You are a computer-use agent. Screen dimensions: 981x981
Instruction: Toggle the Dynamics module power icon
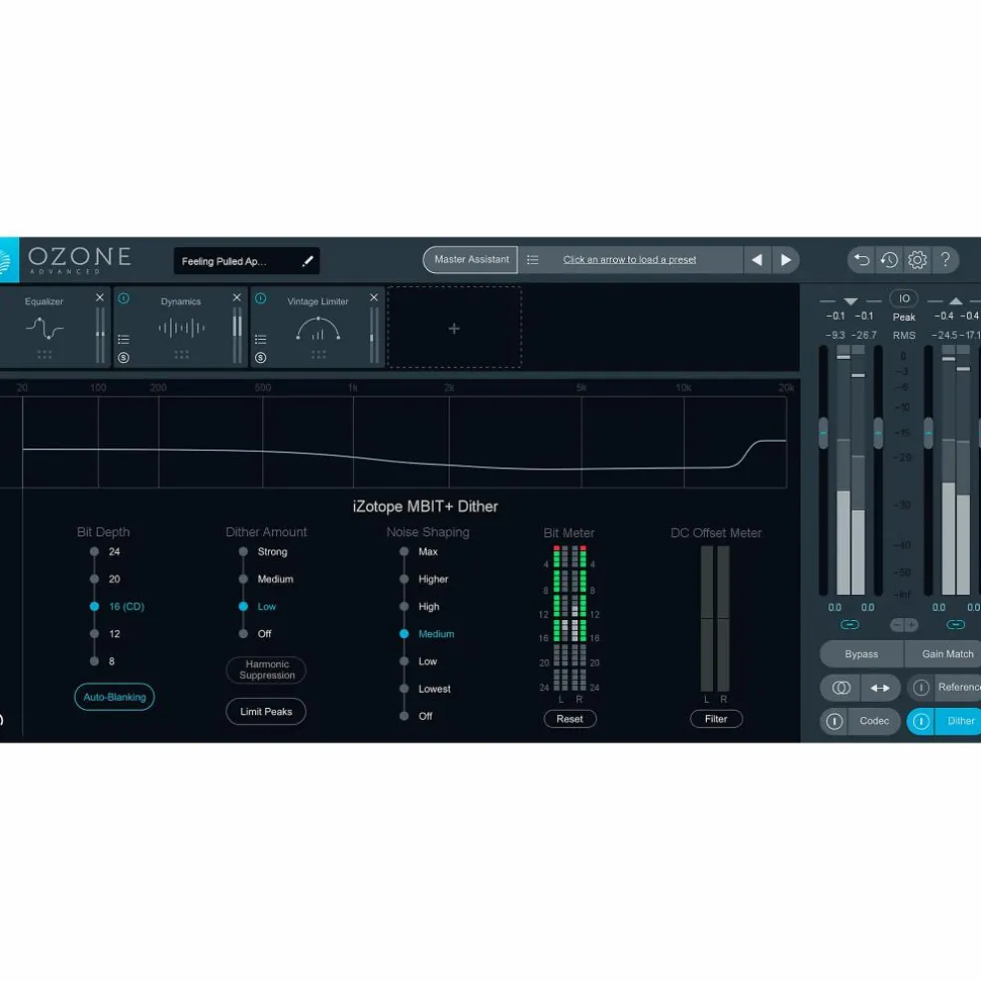tap(124, 298)
